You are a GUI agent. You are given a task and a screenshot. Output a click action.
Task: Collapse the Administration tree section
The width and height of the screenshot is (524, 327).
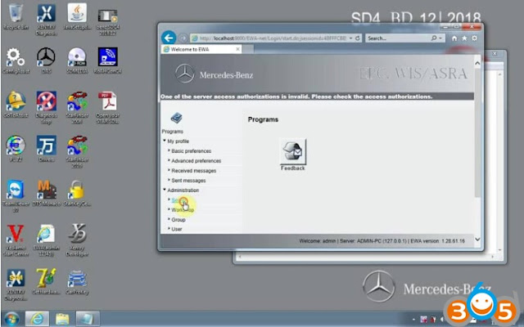pos(165,190)
